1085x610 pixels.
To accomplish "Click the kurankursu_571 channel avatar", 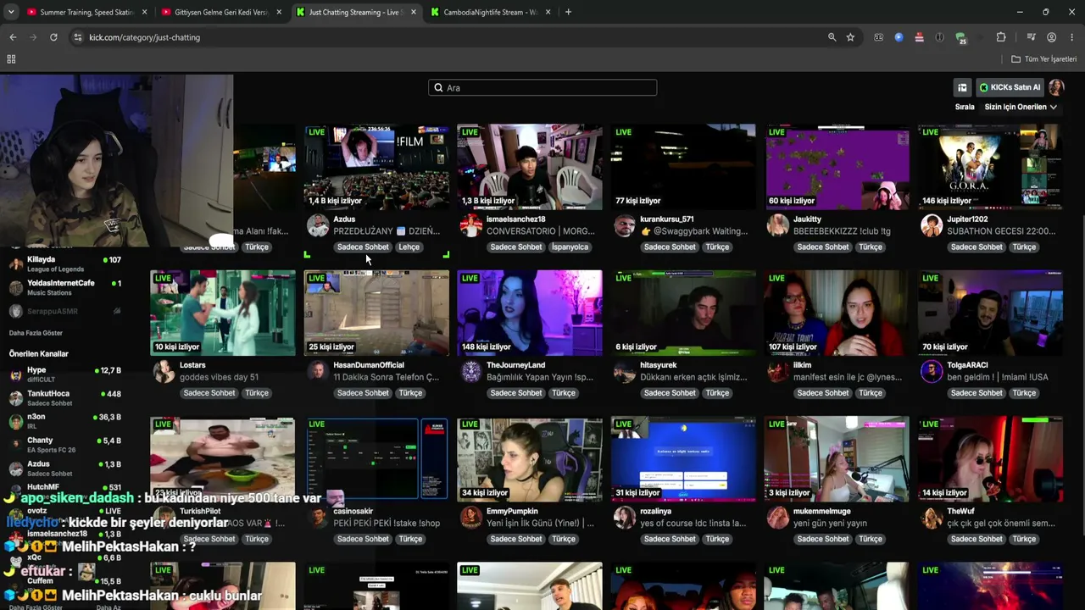I will [625, 225].
